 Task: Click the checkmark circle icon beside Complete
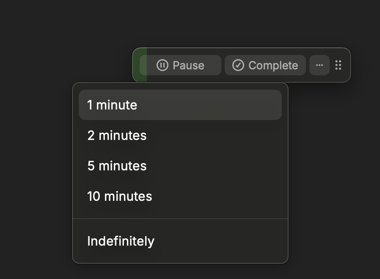coord(238,65)
